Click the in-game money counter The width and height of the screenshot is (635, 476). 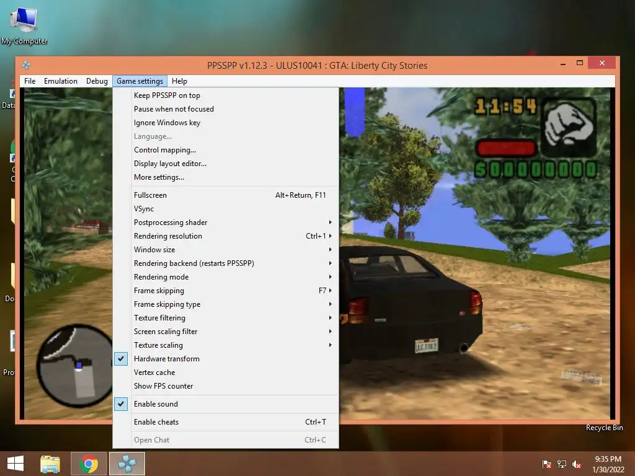pyautogui.click(x=536, y=170)
